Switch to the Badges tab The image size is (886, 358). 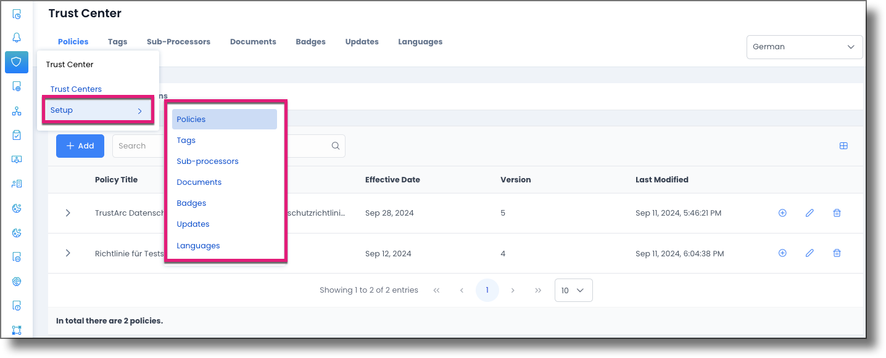point(310,41)
